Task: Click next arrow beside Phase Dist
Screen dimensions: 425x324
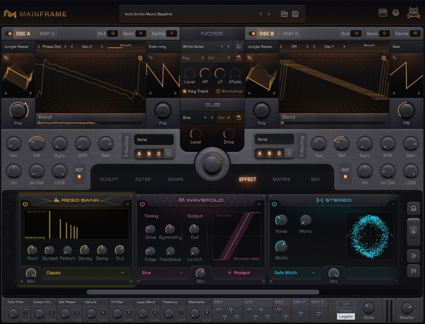Action: click(65, 47)
